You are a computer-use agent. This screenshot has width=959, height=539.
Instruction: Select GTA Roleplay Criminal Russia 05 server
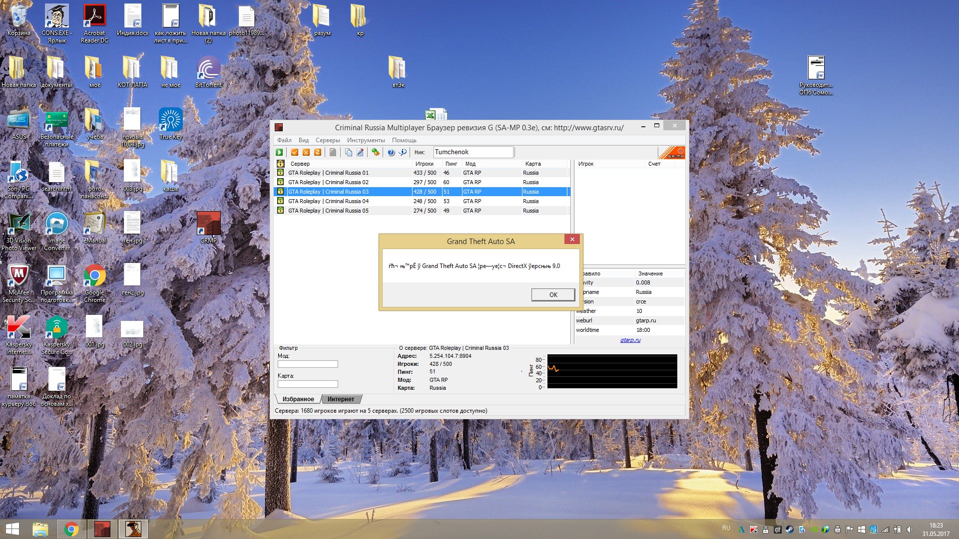pos(328,211)
